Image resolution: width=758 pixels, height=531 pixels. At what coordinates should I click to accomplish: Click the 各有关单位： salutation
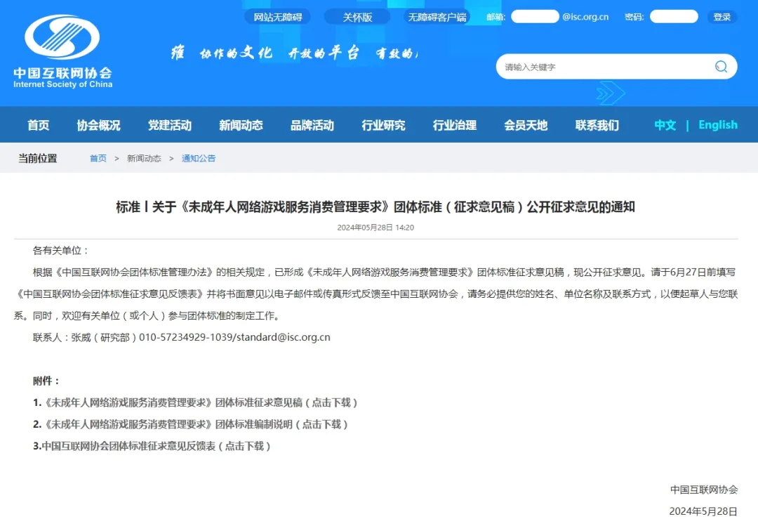(x=61, y=250)
